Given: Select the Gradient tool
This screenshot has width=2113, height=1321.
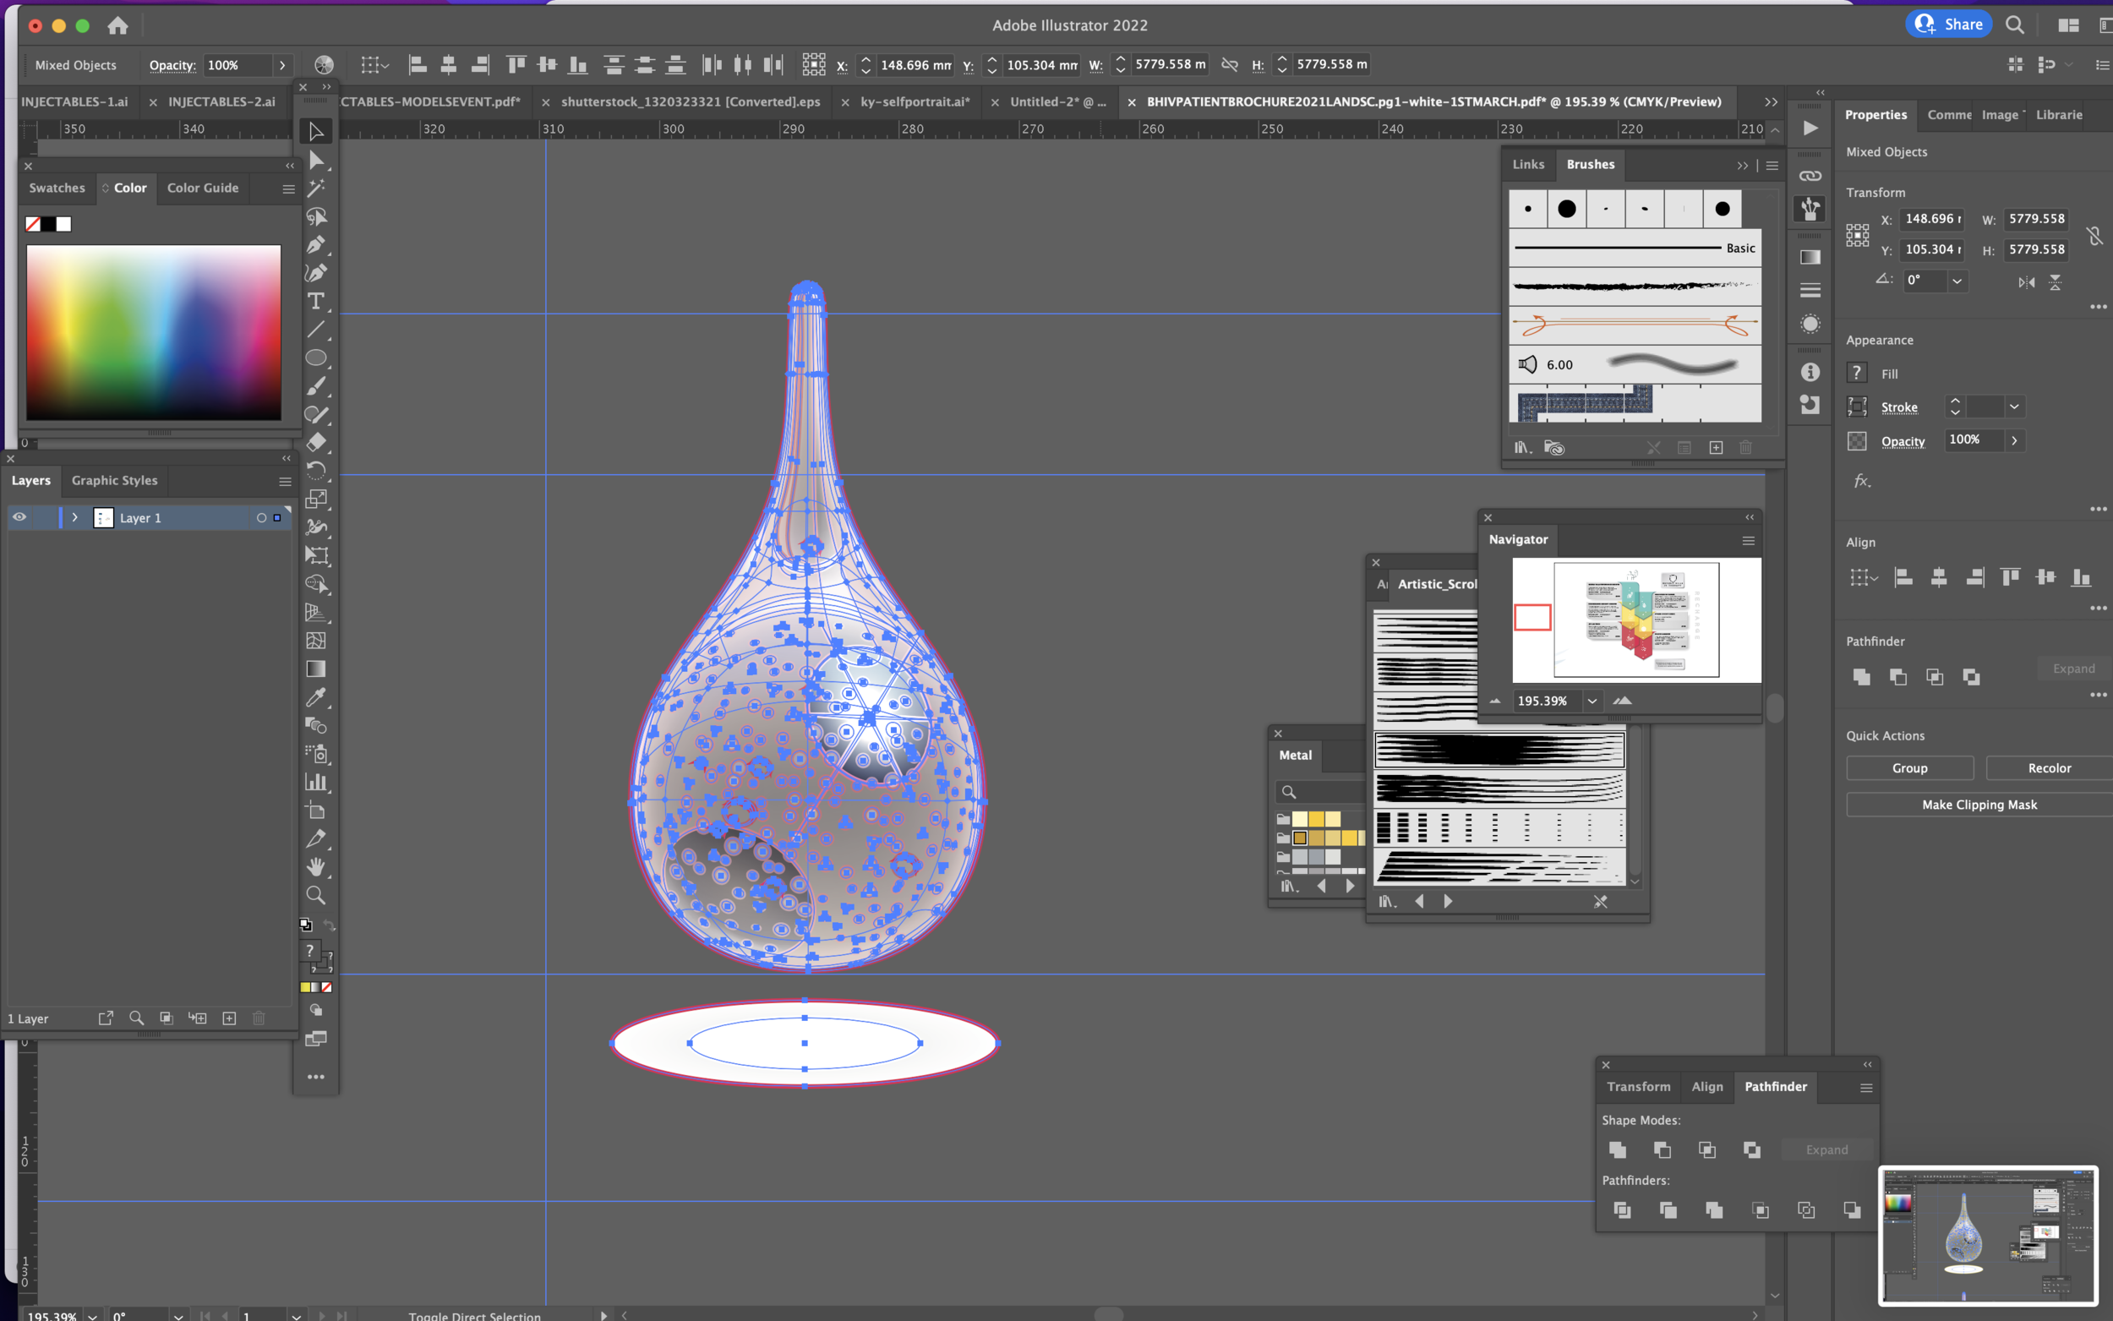Looking at the screenshot, I should (315, 669).
